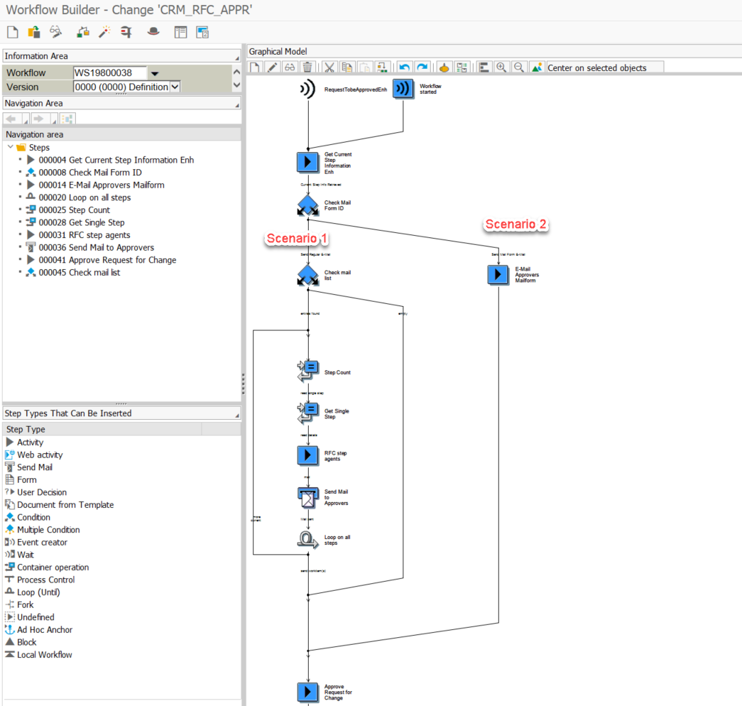
Task: Choose Fork step type
Action: 25,604
